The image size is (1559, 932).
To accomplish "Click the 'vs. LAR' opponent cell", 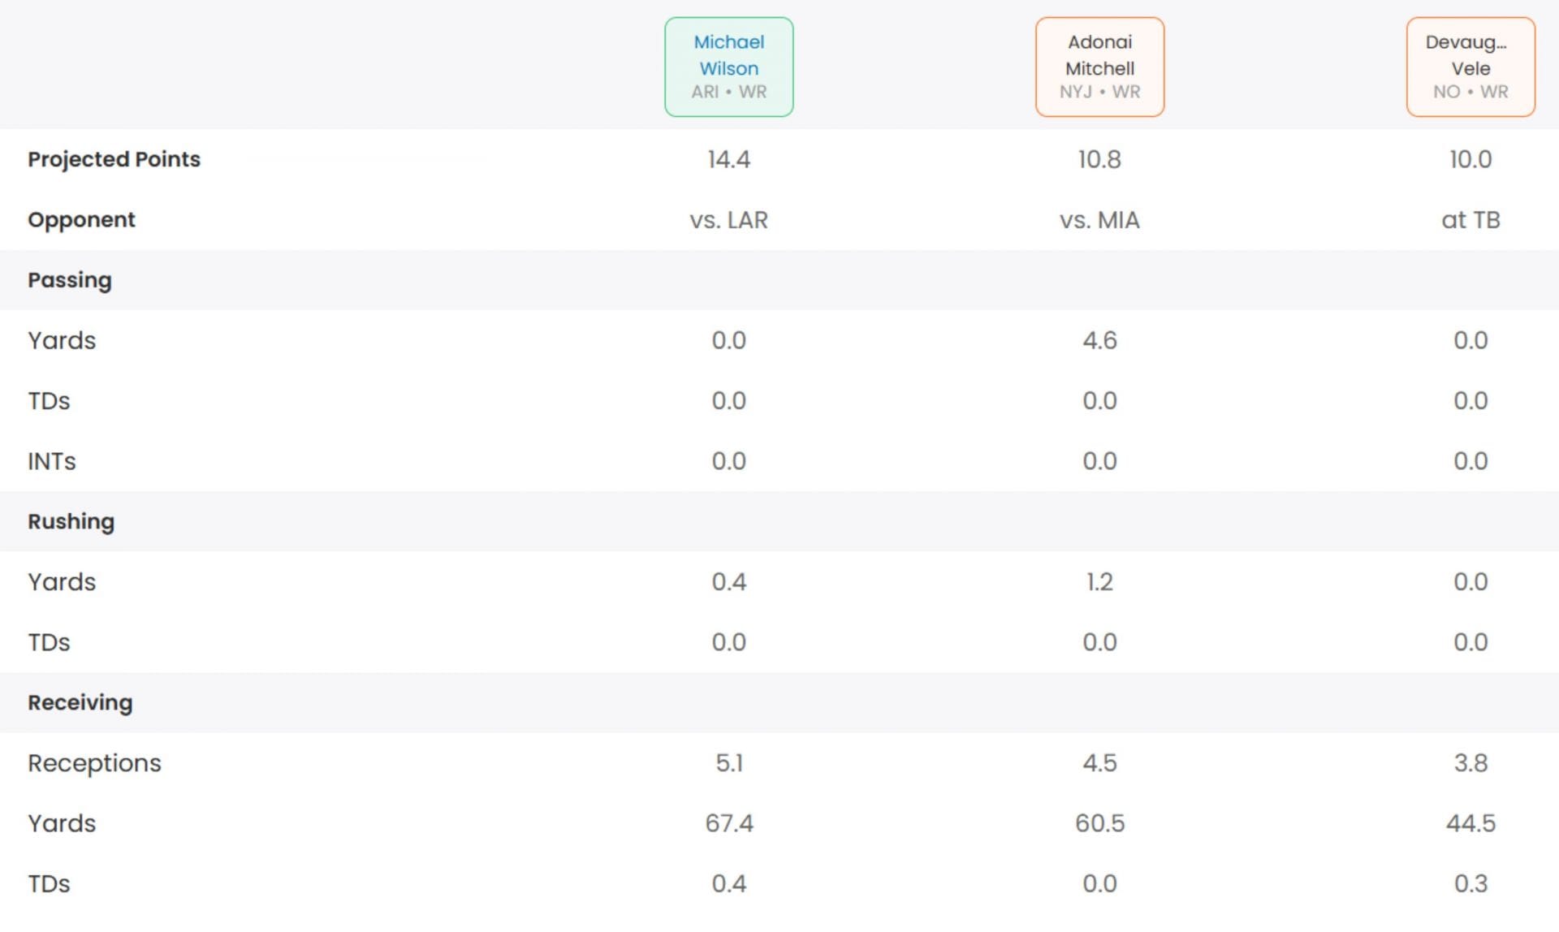I will 728,220.
